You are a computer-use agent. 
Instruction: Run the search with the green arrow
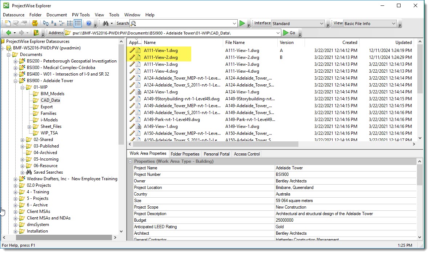click(x=242, y=23)
